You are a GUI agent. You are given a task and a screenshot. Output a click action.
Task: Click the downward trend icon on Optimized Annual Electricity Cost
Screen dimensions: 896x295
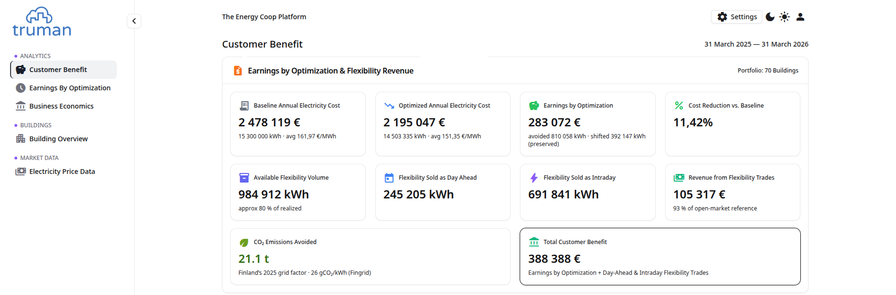(389, 106)
